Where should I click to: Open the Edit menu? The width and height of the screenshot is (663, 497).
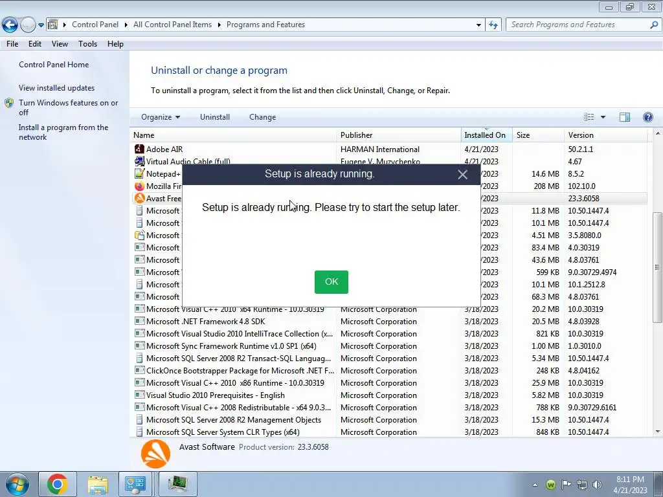click(35, 44)
